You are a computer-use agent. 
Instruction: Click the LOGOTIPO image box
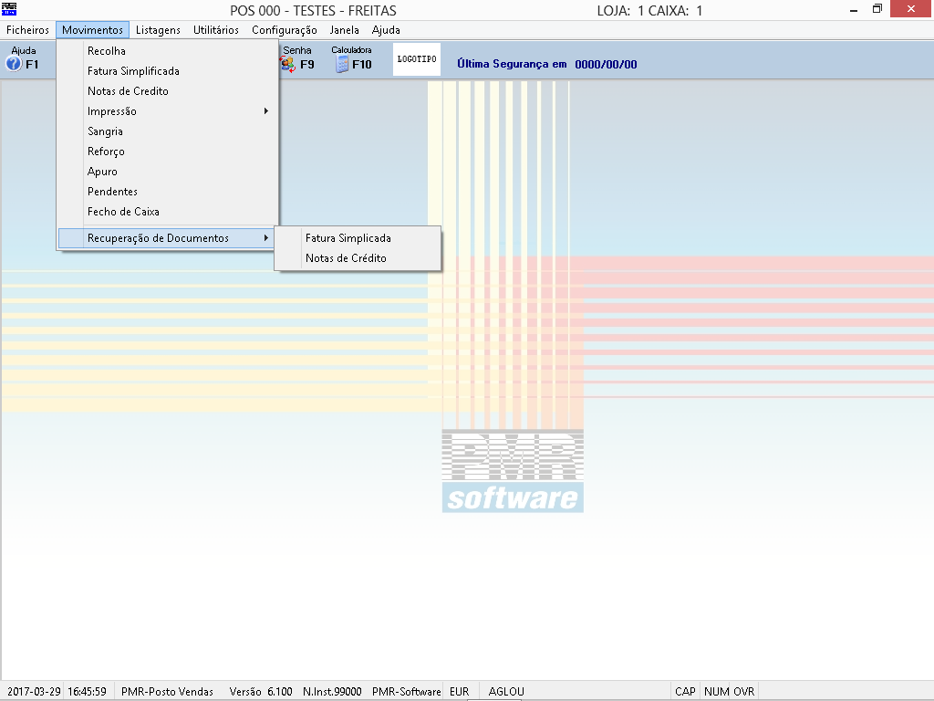(417, 59)
